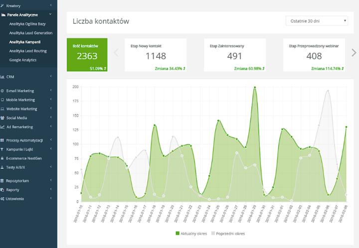The width and height of the screenshot is (359, 248).
Task: Click the Procesy Automatyzacji icon
Action: coord(2,140)
